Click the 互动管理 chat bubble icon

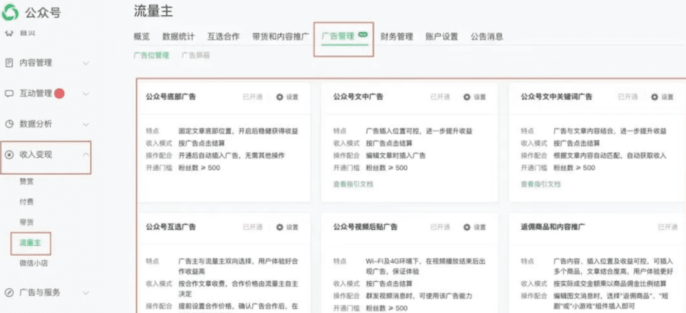9,93
